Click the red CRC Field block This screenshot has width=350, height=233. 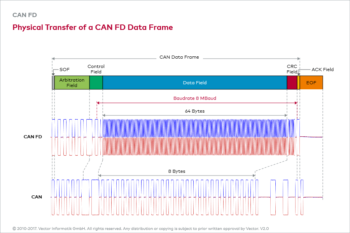[292, 83]
